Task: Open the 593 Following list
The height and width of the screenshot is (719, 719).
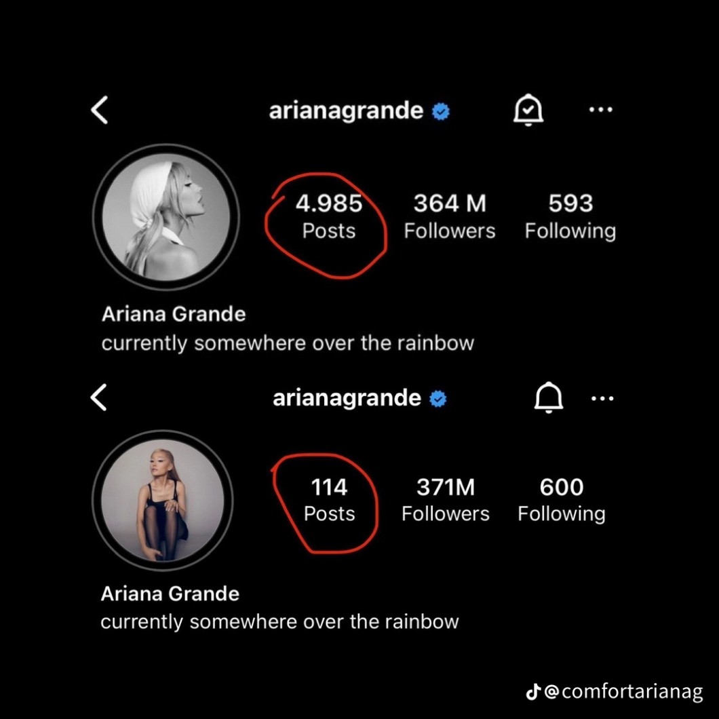Action: point(570,216)
